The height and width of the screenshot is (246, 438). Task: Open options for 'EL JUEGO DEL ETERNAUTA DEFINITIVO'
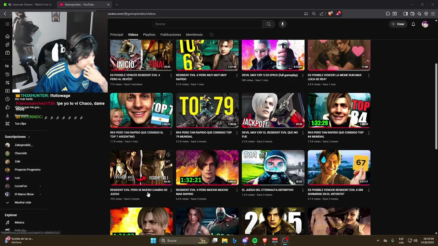coord(303,190)
